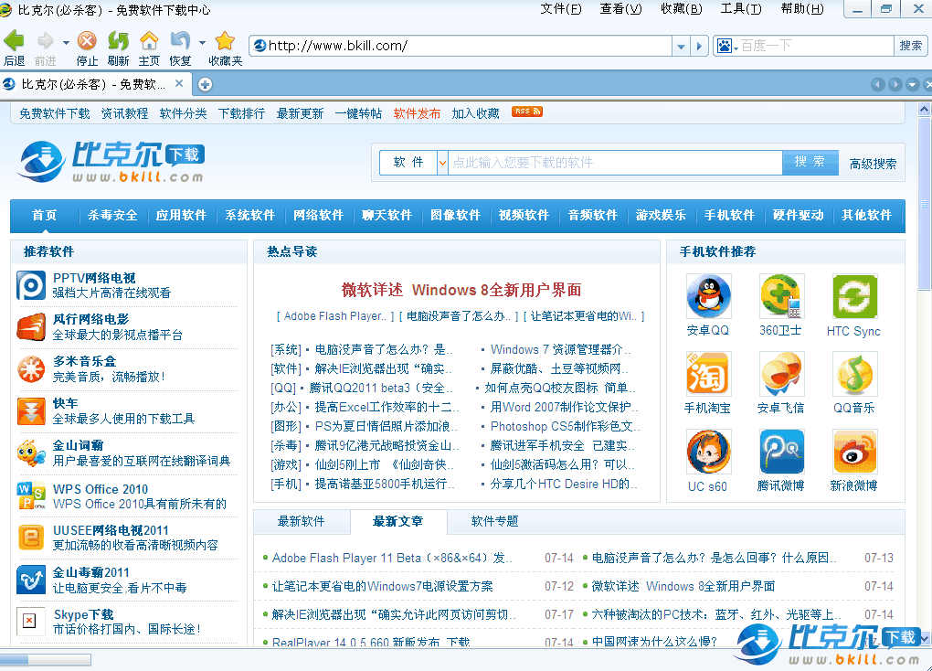Click the browser Back arrow button

pos(14,41)
